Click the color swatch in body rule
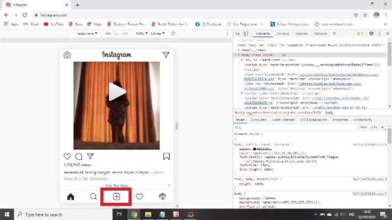The width and height of the screenshot is (392, 220). [x=254, y=149]
